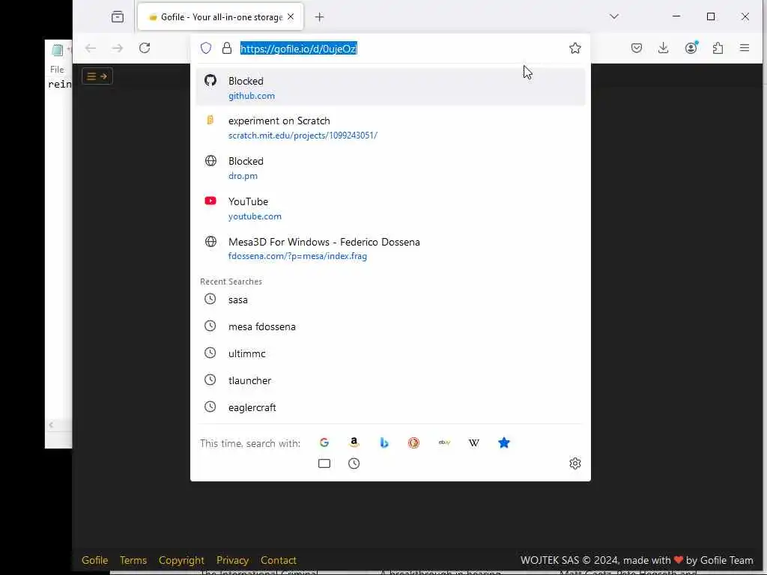Open Save to Pocket button

637,48
